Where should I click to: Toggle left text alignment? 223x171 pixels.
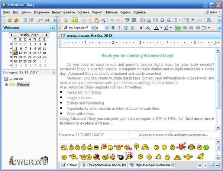pos(178,28)
